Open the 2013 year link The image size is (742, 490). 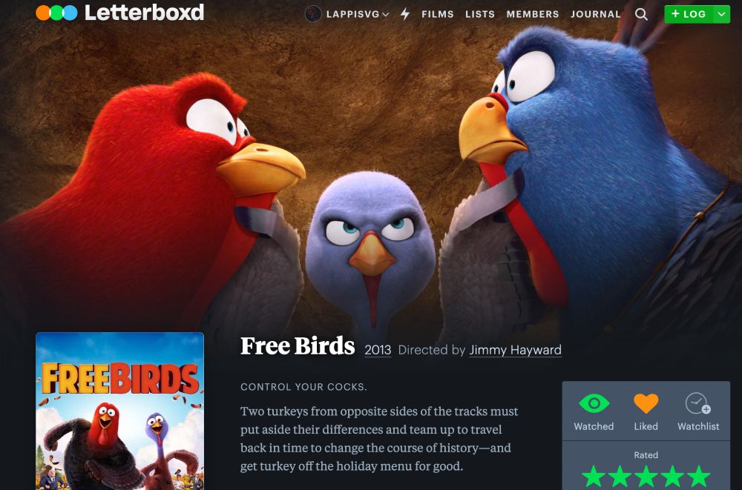(x=378, y=350)
